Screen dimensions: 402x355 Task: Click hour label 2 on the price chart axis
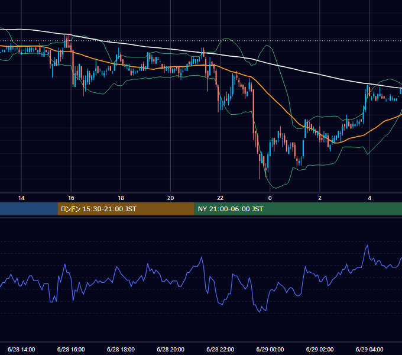[x=320, y=198]
